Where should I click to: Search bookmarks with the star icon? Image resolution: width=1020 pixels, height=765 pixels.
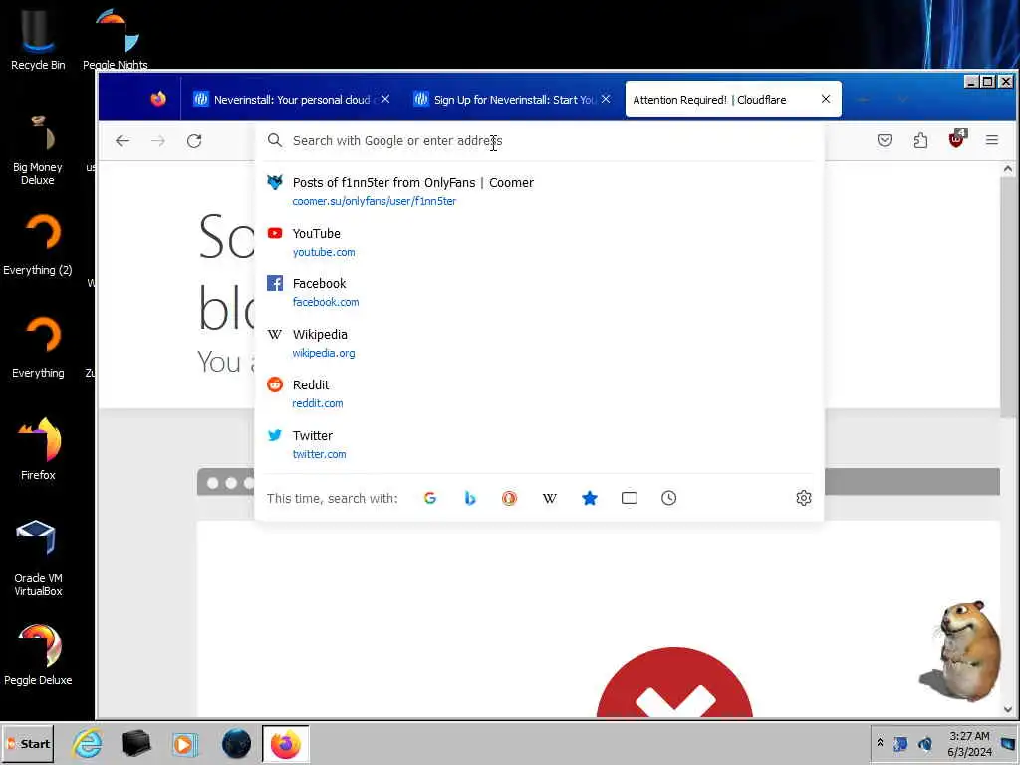pos(590,498)
